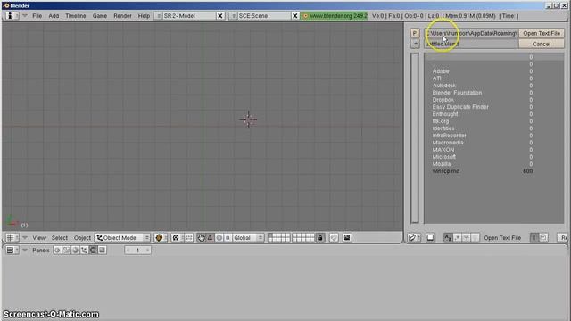Enable the translate manipulator triangle icon
571x321 pixels.
tap(211, 238)
